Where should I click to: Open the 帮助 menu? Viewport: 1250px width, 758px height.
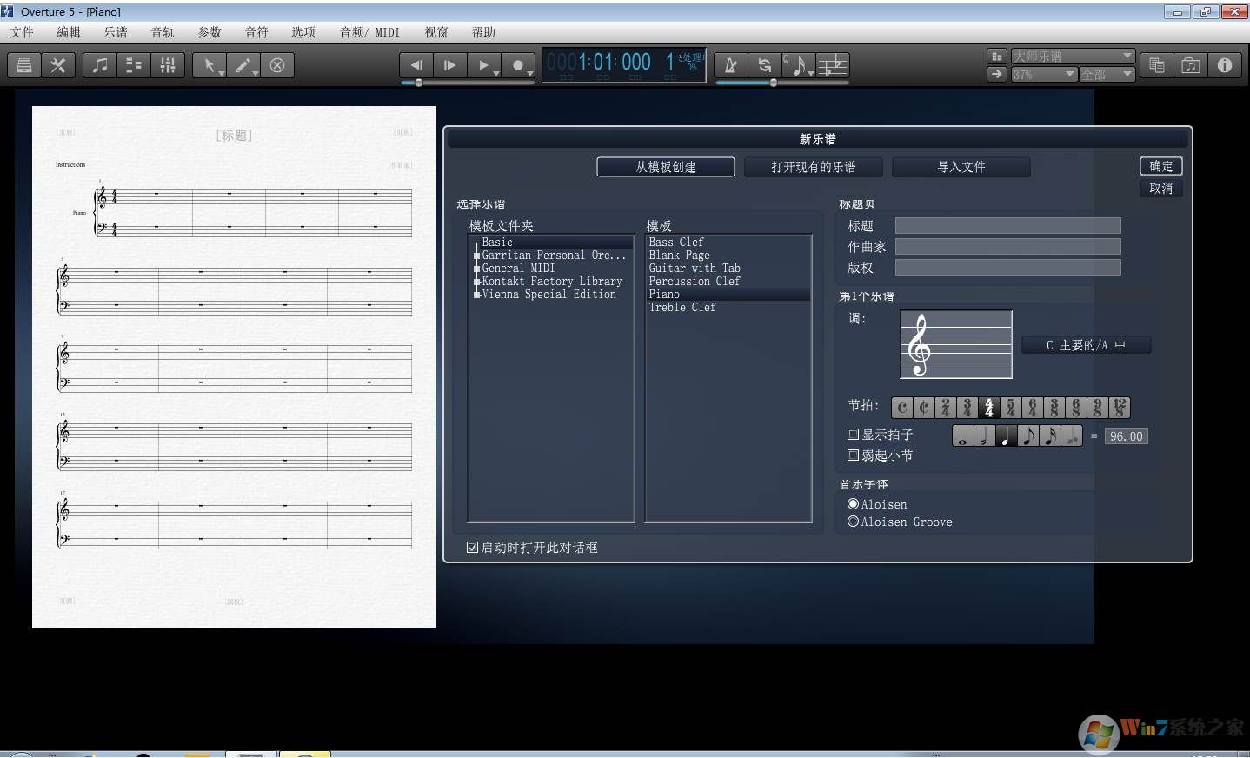coord(483,32)
